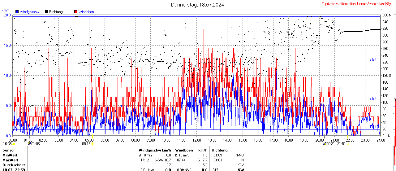Click the S 17.7 max gust value

[x=202, y=160]
